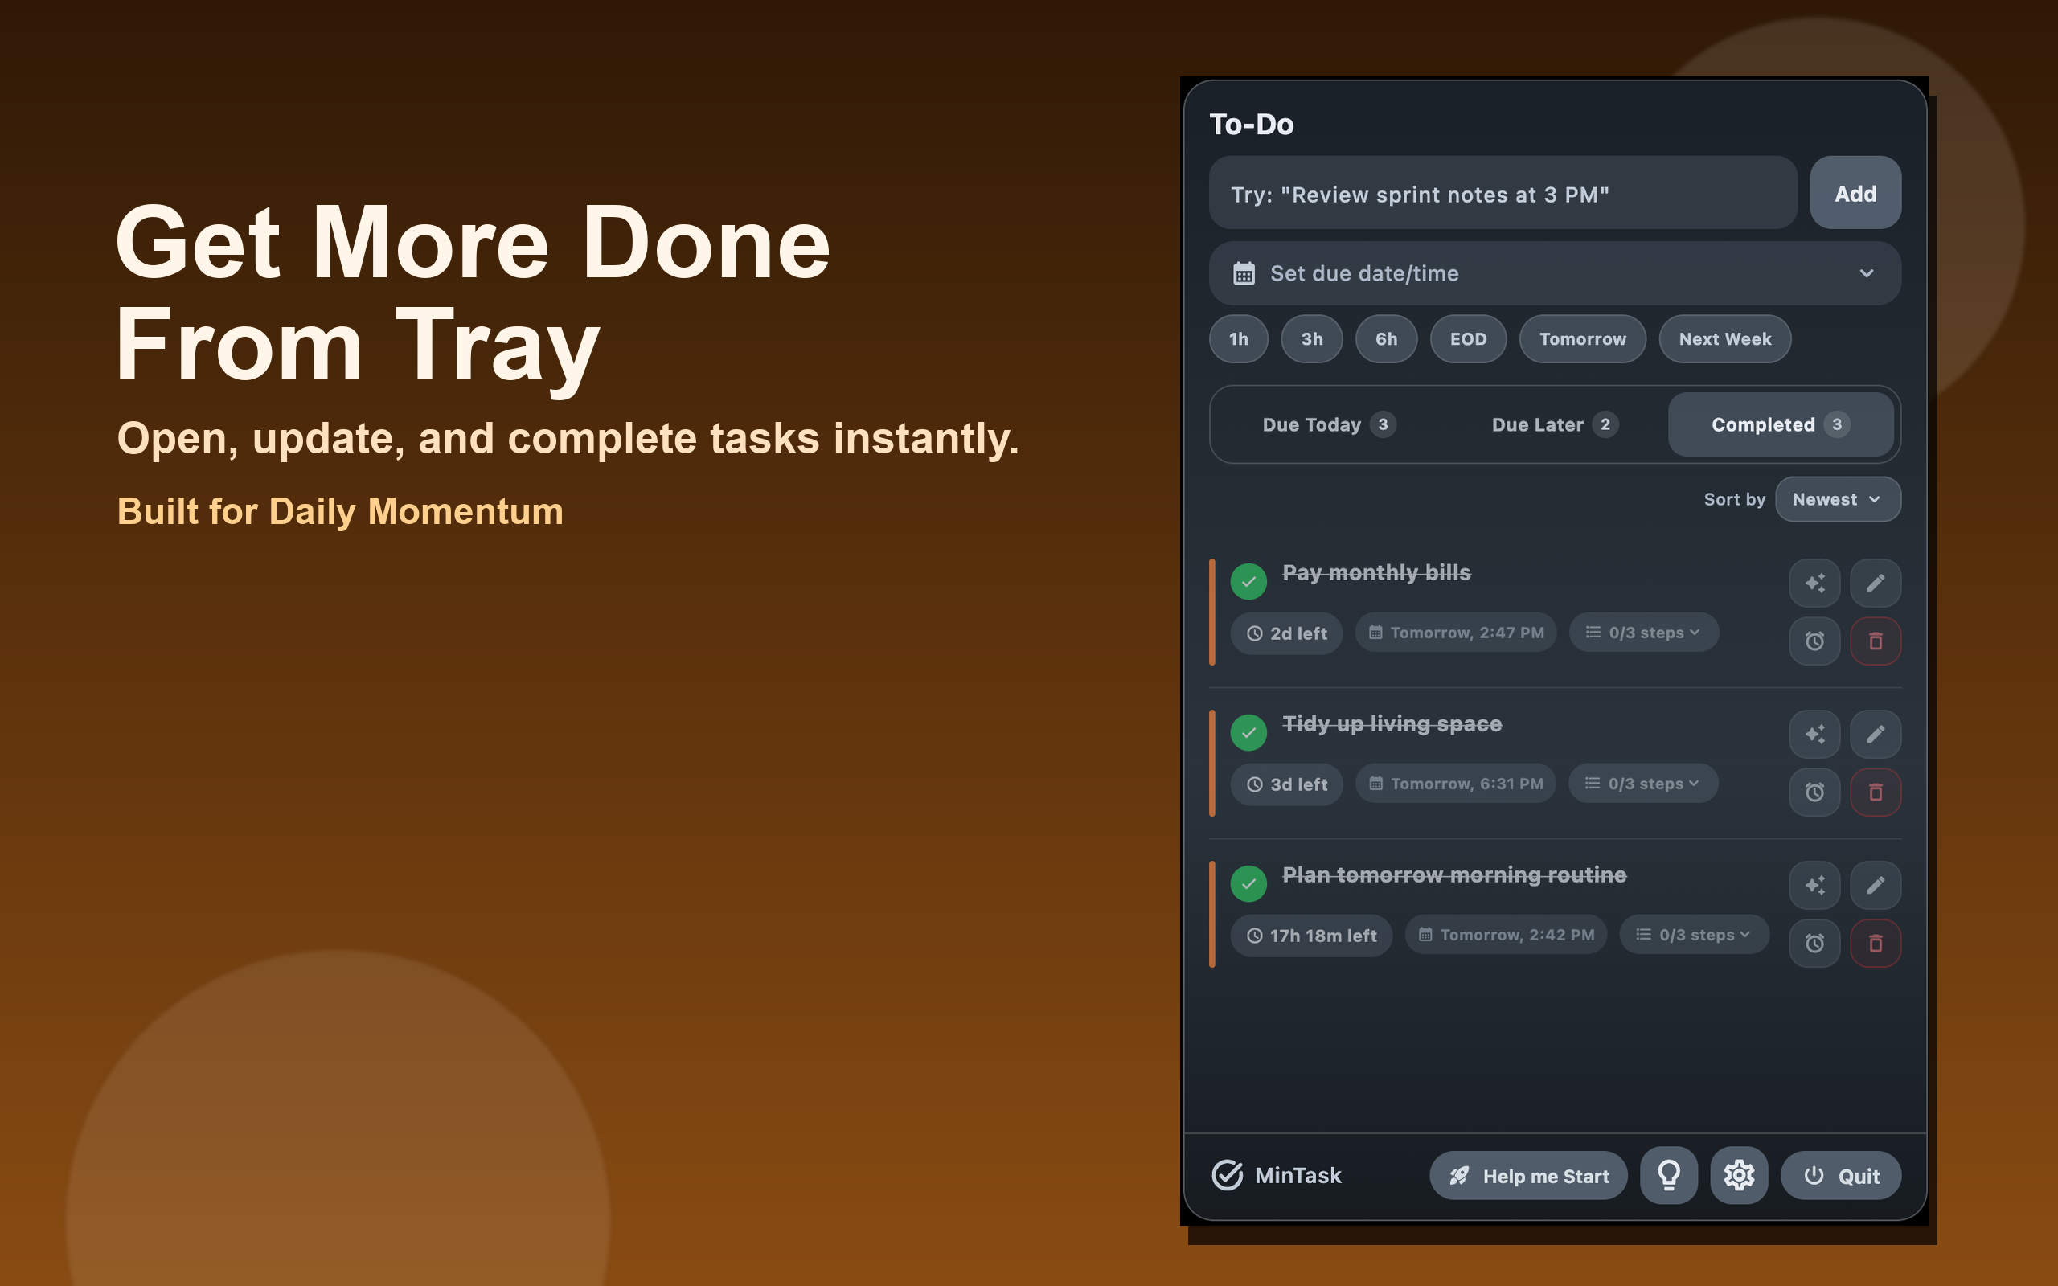This screenshot has height=1286, width=2058.
Task: Click the trash icon for Tidy up living space
Action: point(1875,792)
